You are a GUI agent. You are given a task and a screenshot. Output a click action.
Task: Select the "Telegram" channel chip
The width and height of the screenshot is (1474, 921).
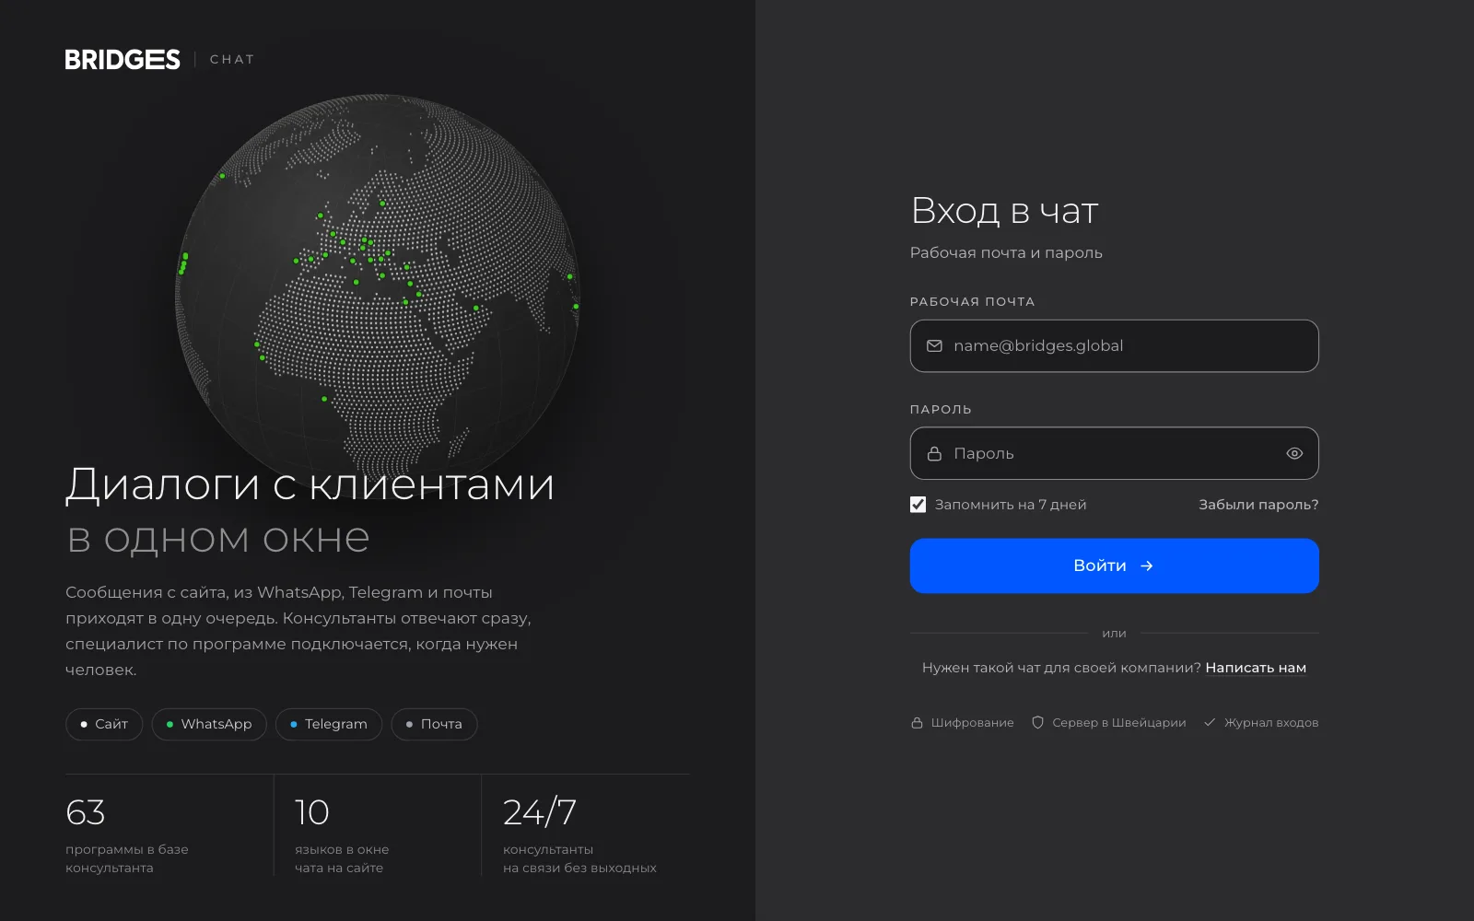(x=329, y=724)
